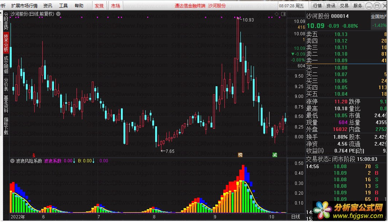
Task: Click the 卖一 10.09 order row
Action: pos(346,60)
